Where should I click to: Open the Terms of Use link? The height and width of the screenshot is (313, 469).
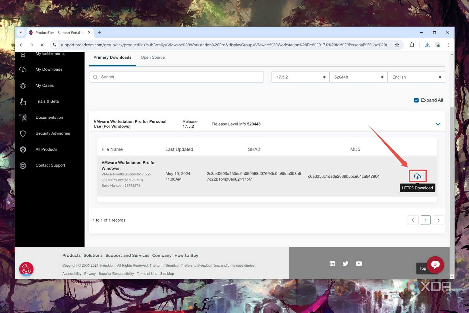point(147,273)
